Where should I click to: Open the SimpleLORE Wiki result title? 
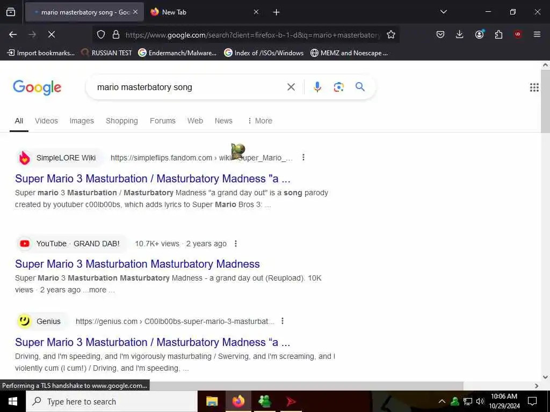click(x=153, y=179)
